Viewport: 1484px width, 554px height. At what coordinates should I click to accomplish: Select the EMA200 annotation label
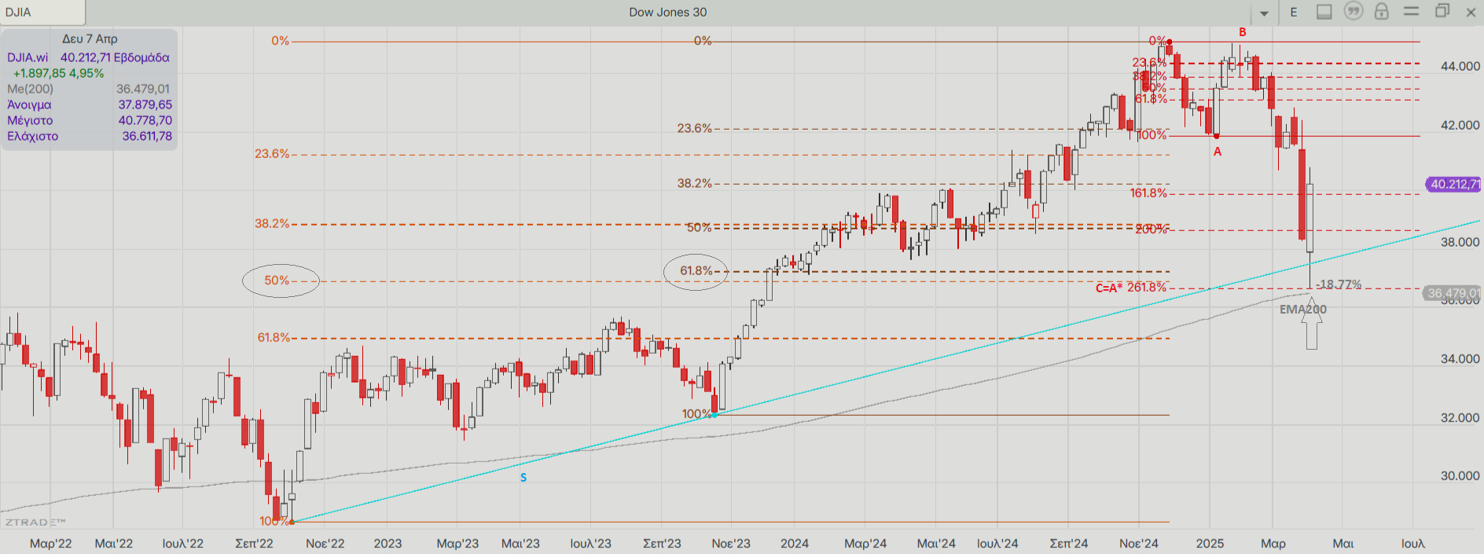click(1302, 309)
